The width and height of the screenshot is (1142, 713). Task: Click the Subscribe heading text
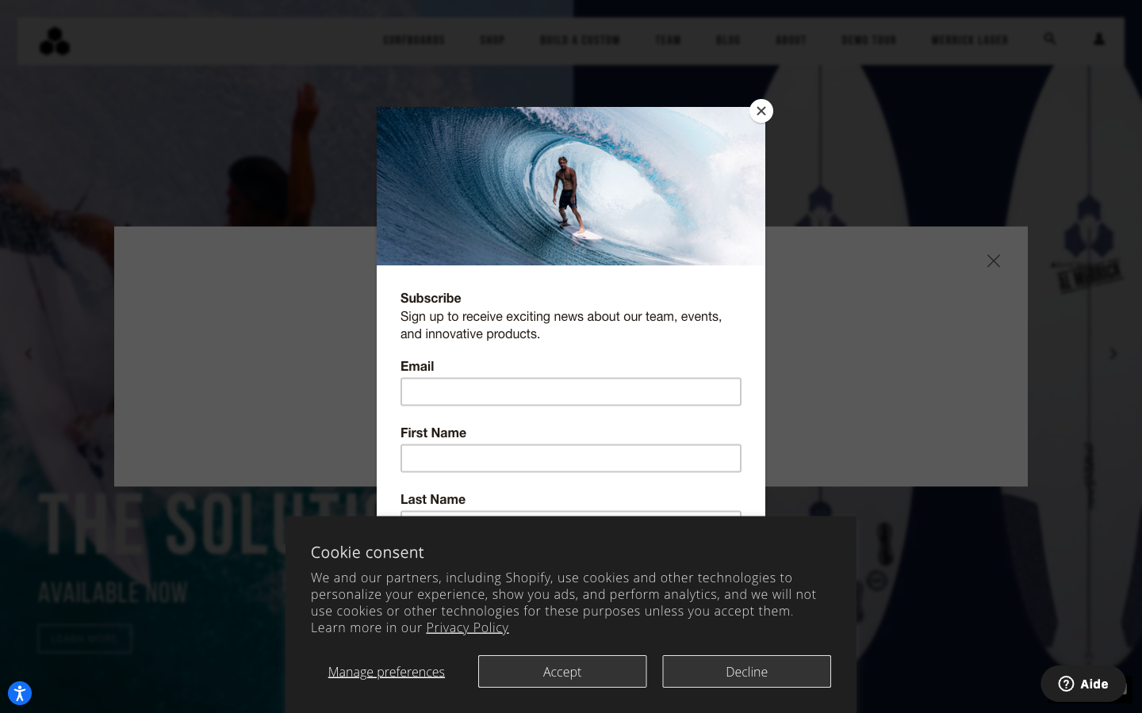point(431,298)
